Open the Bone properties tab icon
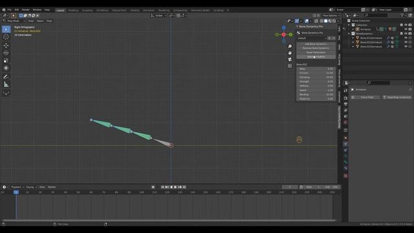 (x=345, y=162)
